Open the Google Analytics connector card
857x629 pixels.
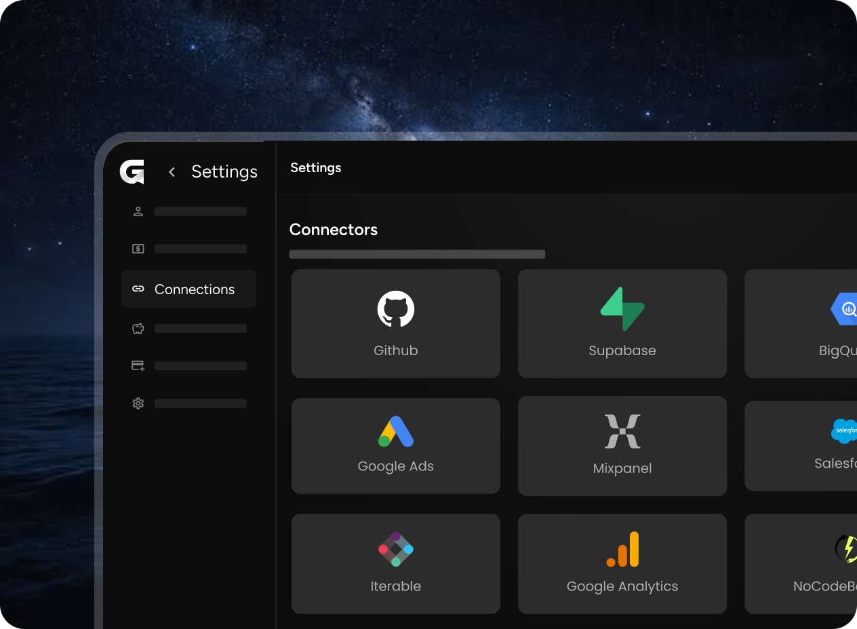click(x=622, y=564)
